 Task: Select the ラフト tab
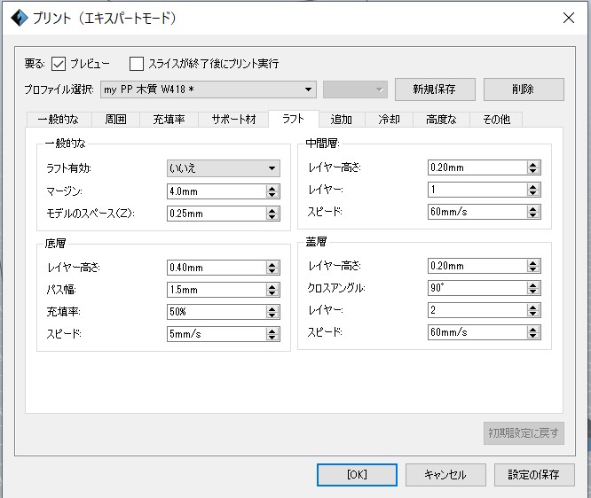pos(294,119)
